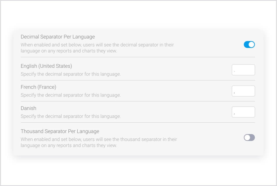Click inside the Danish decimal separator field

point(243,112)
